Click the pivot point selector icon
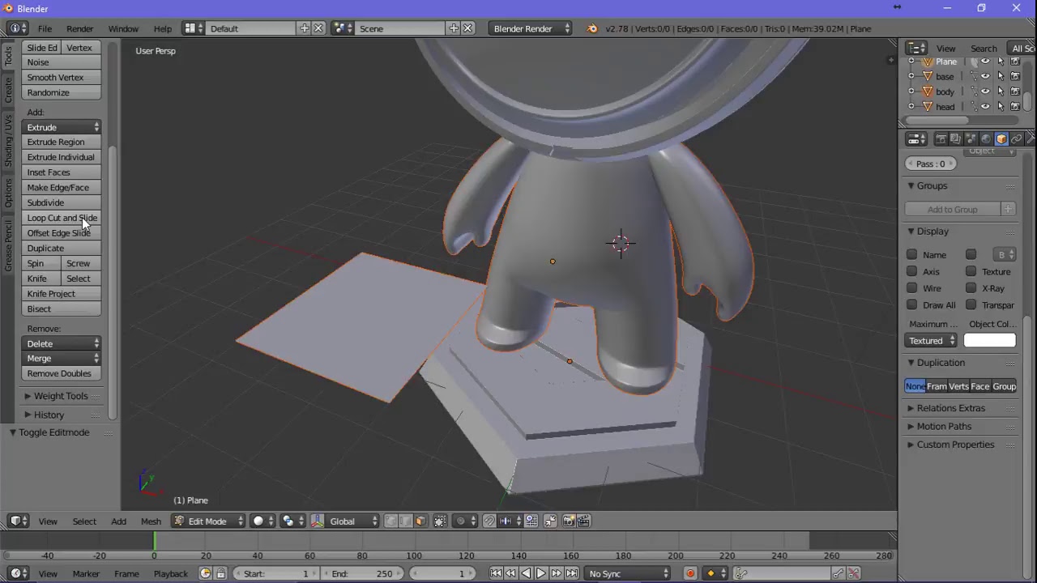The width and height of the screenshot is (1037, 583). (x=288, y=521)
